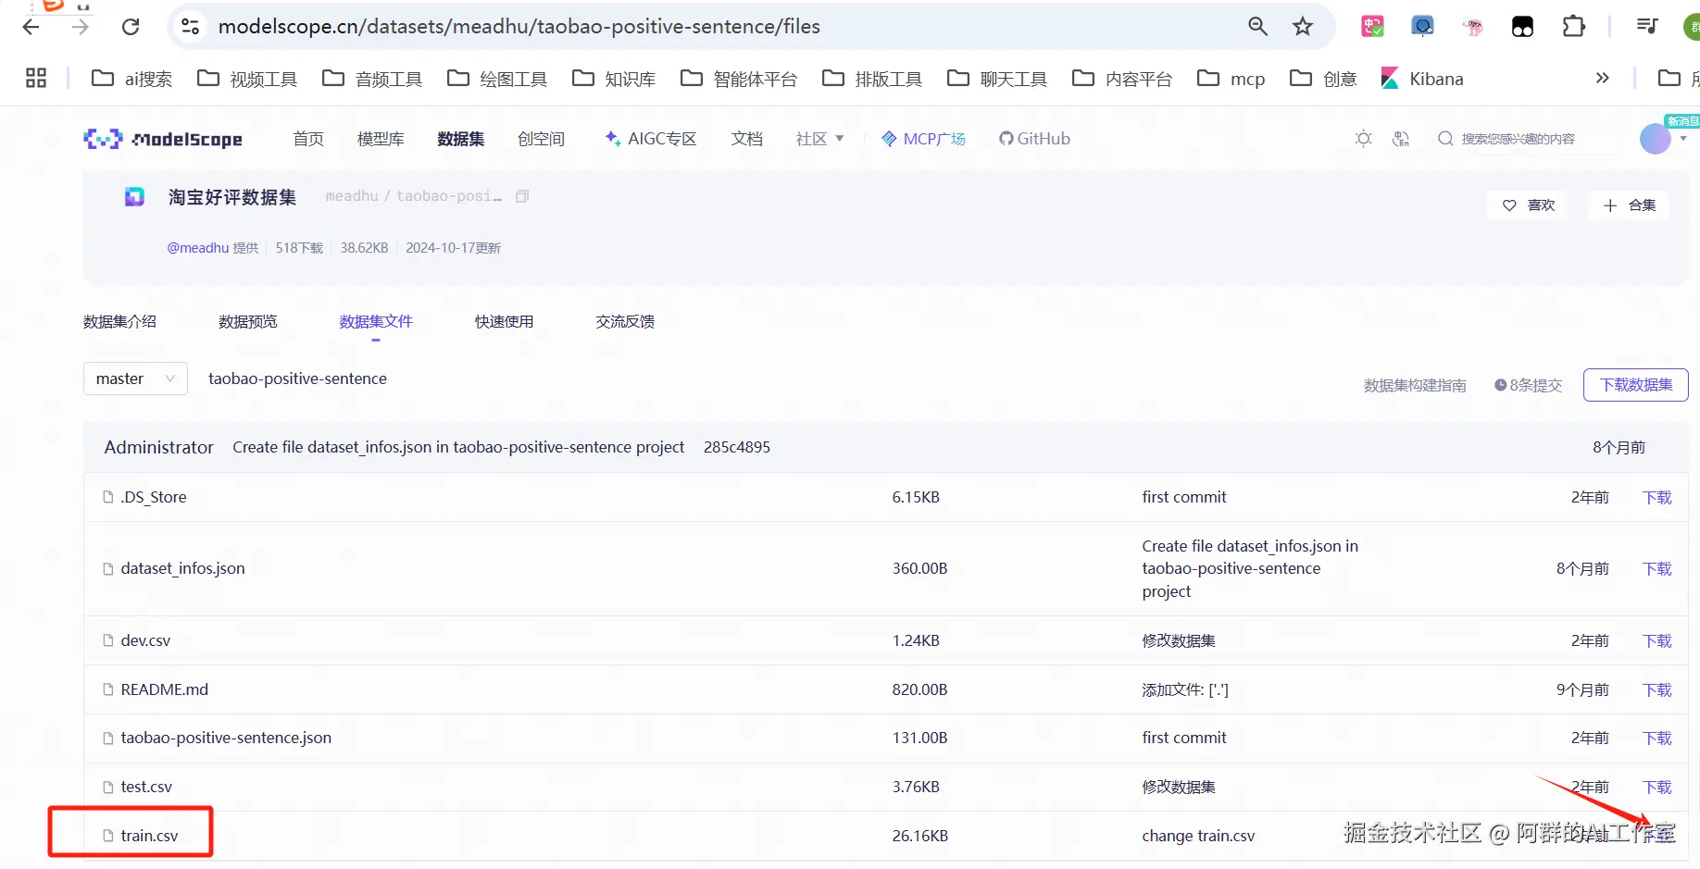
Task: Click the modelscope.cn address bar URL
Action: (519, 27)
